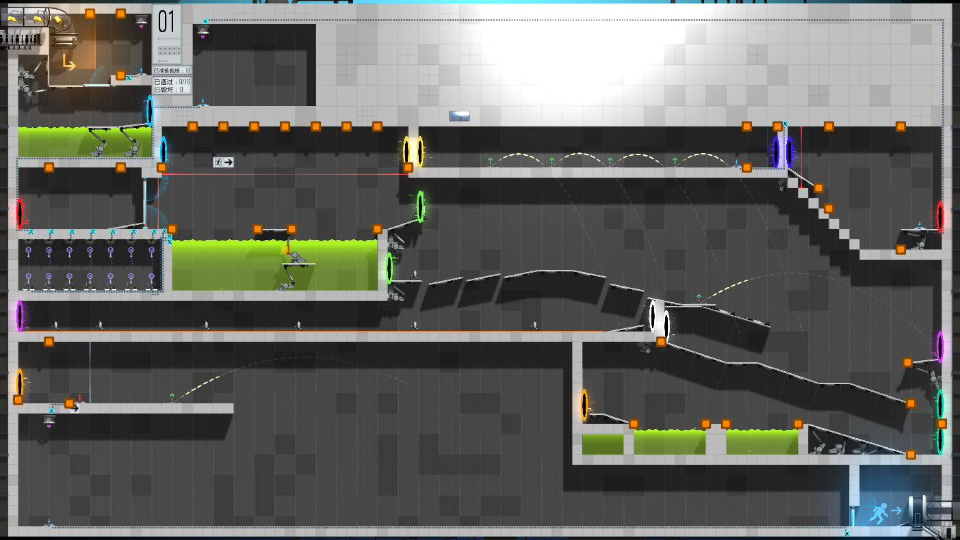Screen dimensions: 960x540
Task: Select the magenta portal on the right wall
Action: point(940,347)
